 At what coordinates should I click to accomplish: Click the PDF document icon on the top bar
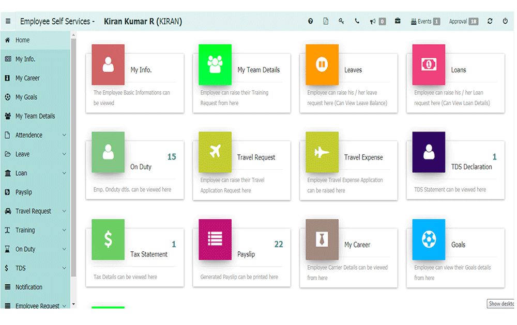(326, 21)
